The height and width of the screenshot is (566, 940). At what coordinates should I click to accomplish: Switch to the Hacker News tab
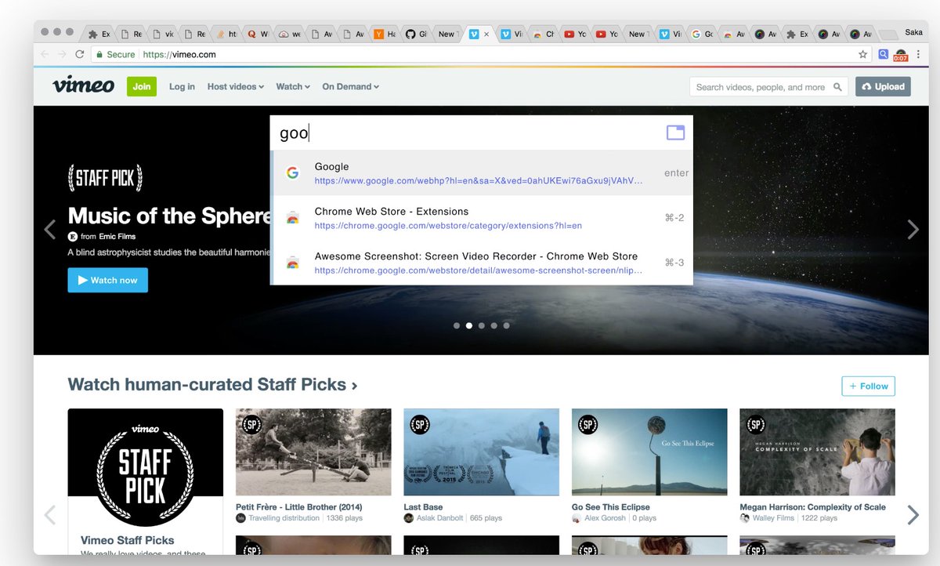click(x=385, y=34)
